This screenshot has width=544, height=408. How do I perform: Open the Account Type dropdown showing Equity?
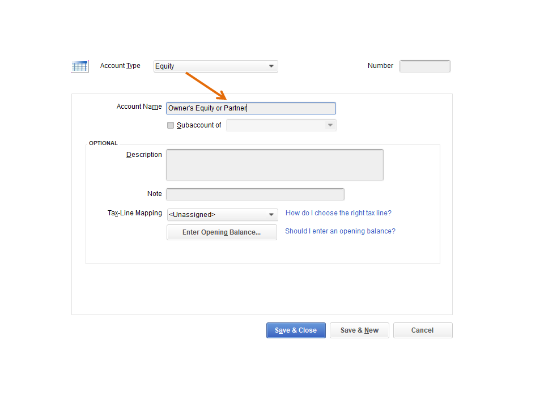(215, 66)
